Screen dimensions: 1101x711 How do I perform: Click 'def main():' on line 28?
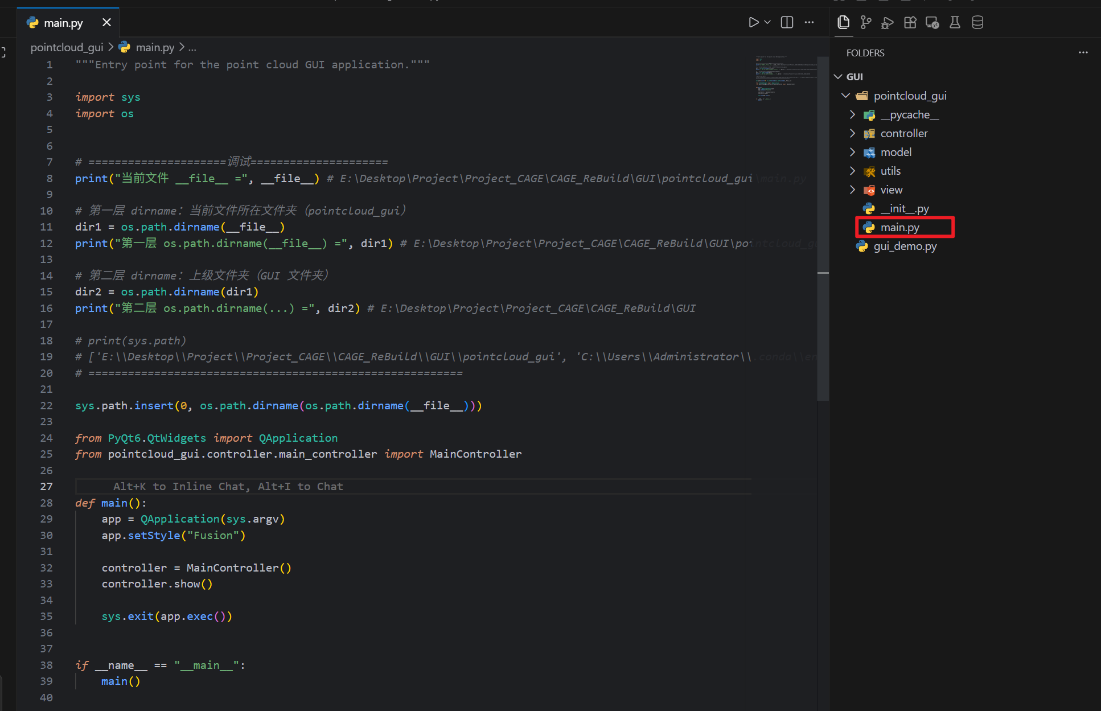coord(111,503)
